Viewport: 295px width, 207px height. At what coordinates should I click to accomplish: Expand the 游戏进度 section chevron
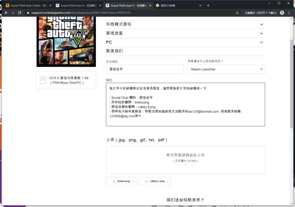tap(262, 33)
